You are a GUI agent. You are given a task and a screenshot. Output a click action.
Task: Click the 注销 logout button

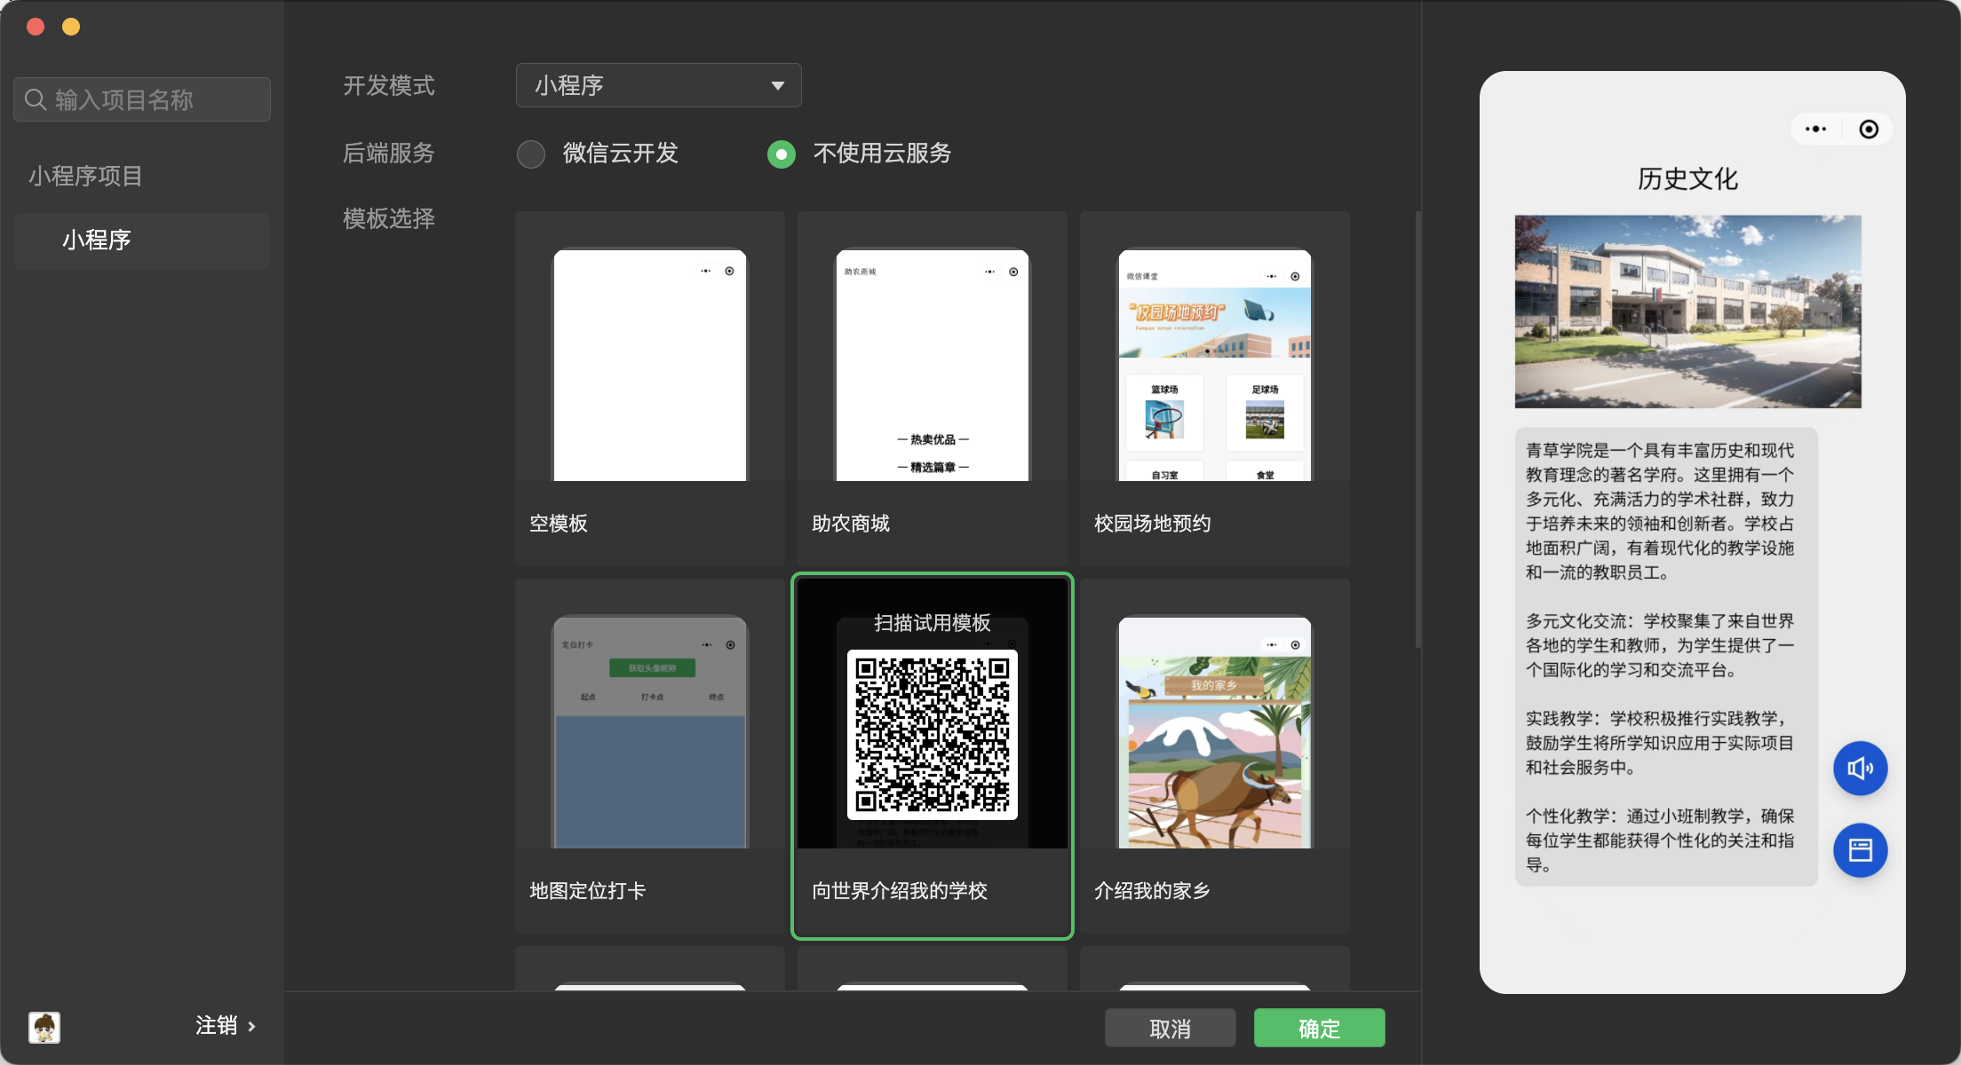tap(217, 1026)
